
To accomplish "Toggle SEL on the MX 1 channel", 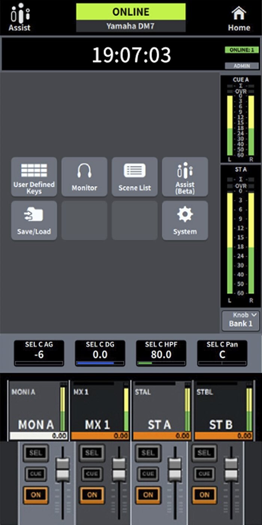I will [x=92, y=453].
